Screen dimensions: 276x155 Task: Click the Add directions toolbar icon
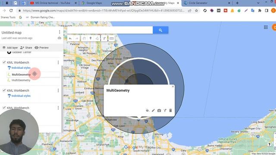[x=104, y=38]
